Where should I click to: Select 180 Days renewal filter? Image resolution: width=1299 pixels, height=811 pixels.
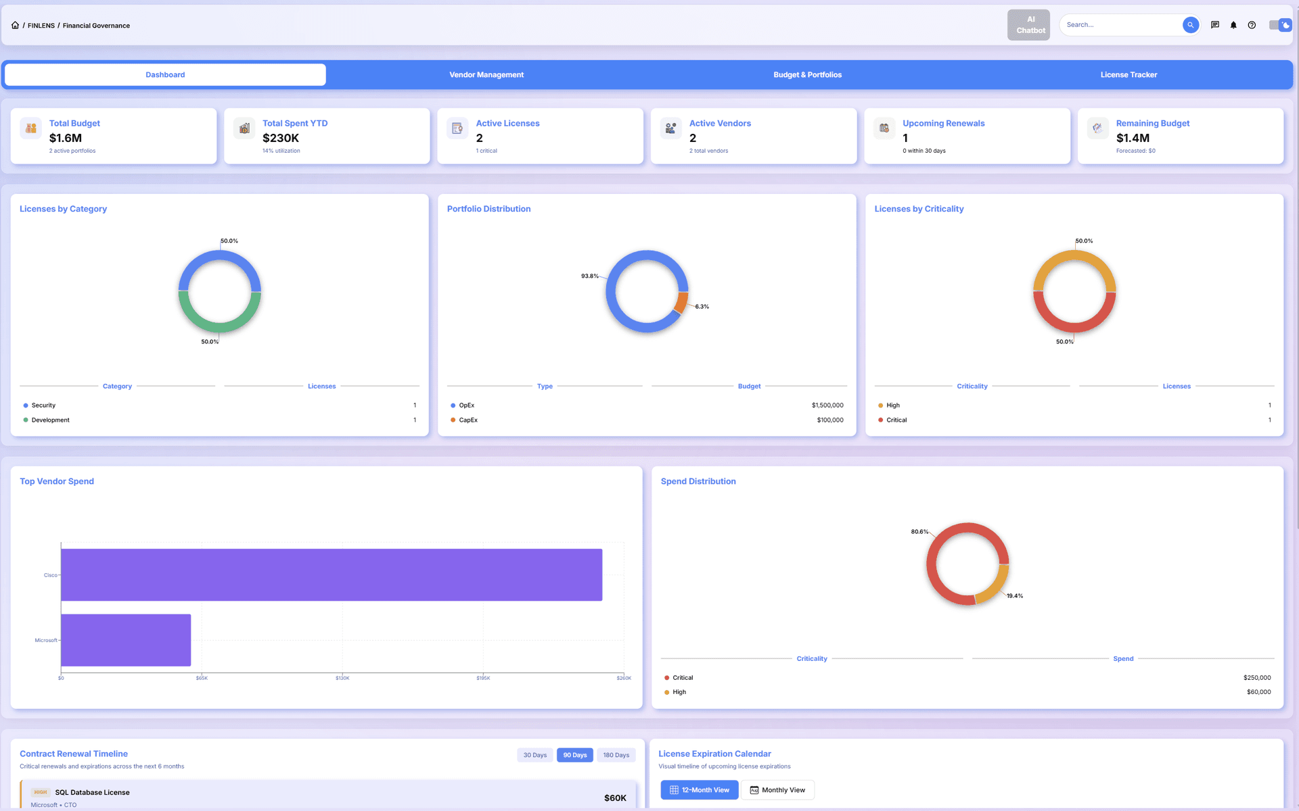click(x=616, y=755)
